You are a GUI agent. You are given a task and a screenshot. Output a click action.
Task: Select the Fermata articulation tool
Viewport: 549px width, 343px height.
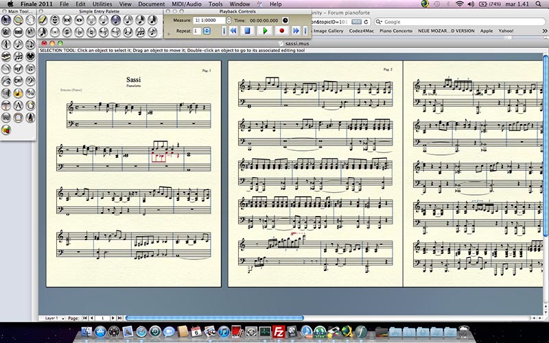click(x=30, y=69)
